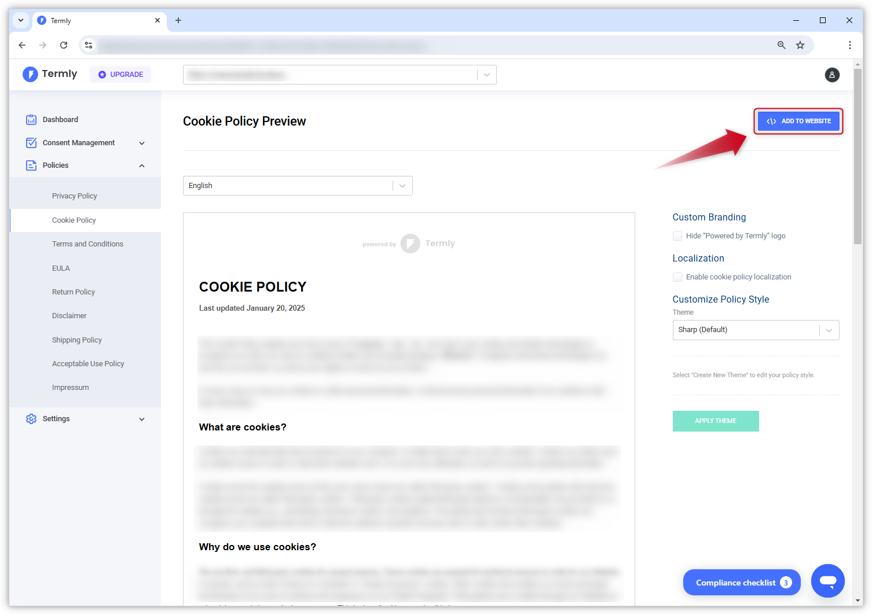The width and height of the screenshot is (872, 615).
Task: Click the Settings gear icon
Action: [x=31, y=419]
